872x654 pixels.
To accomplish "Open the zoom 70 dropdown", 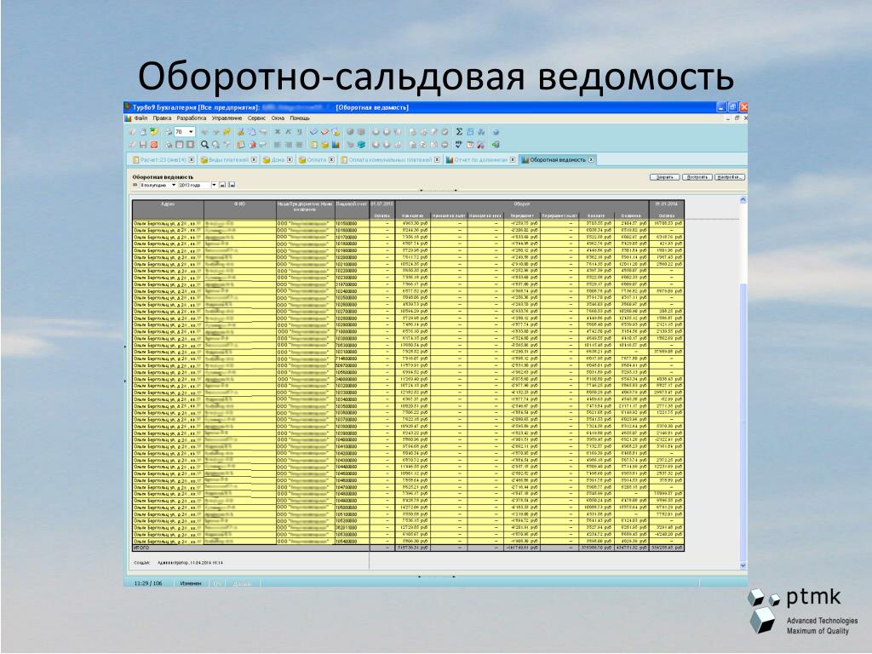I will pos(191,132).
